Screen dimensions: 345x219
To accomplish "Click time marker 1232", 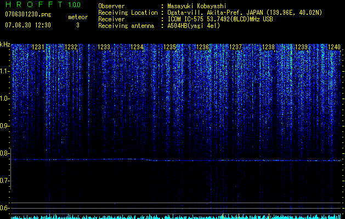I will (x=71, y=47).
